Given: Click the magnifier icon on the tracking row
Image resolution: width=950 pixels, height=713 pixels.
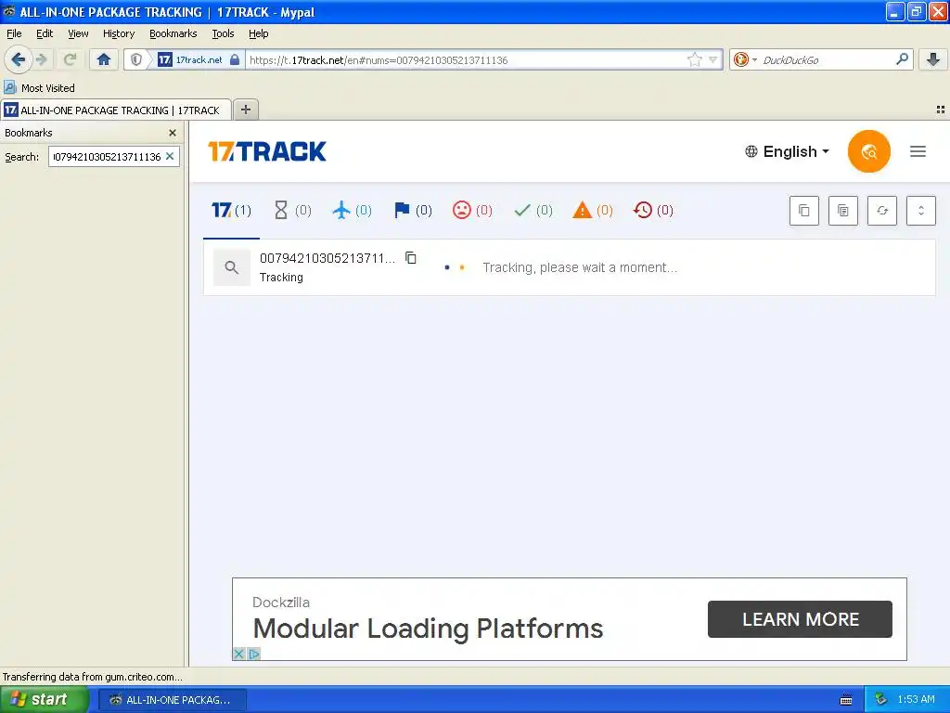Looking at the screenshot, I should [x=231, y=267].
